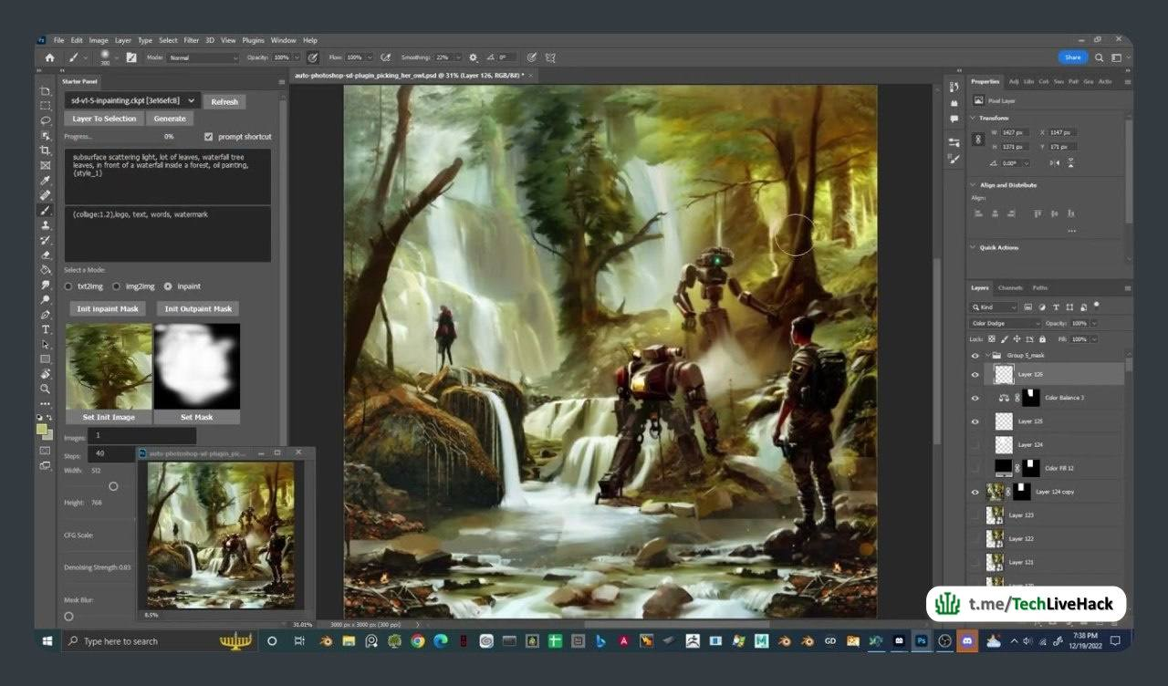Select the Lasso tool
The image size is (1168, 686).
click(x=46, y=120)
